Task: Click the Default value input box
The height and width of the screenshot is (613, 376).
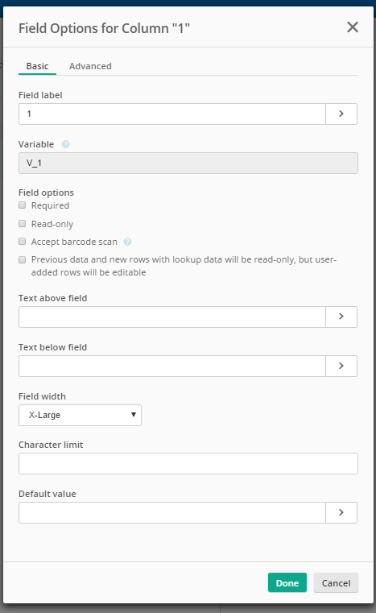Action: click(172, 512)
